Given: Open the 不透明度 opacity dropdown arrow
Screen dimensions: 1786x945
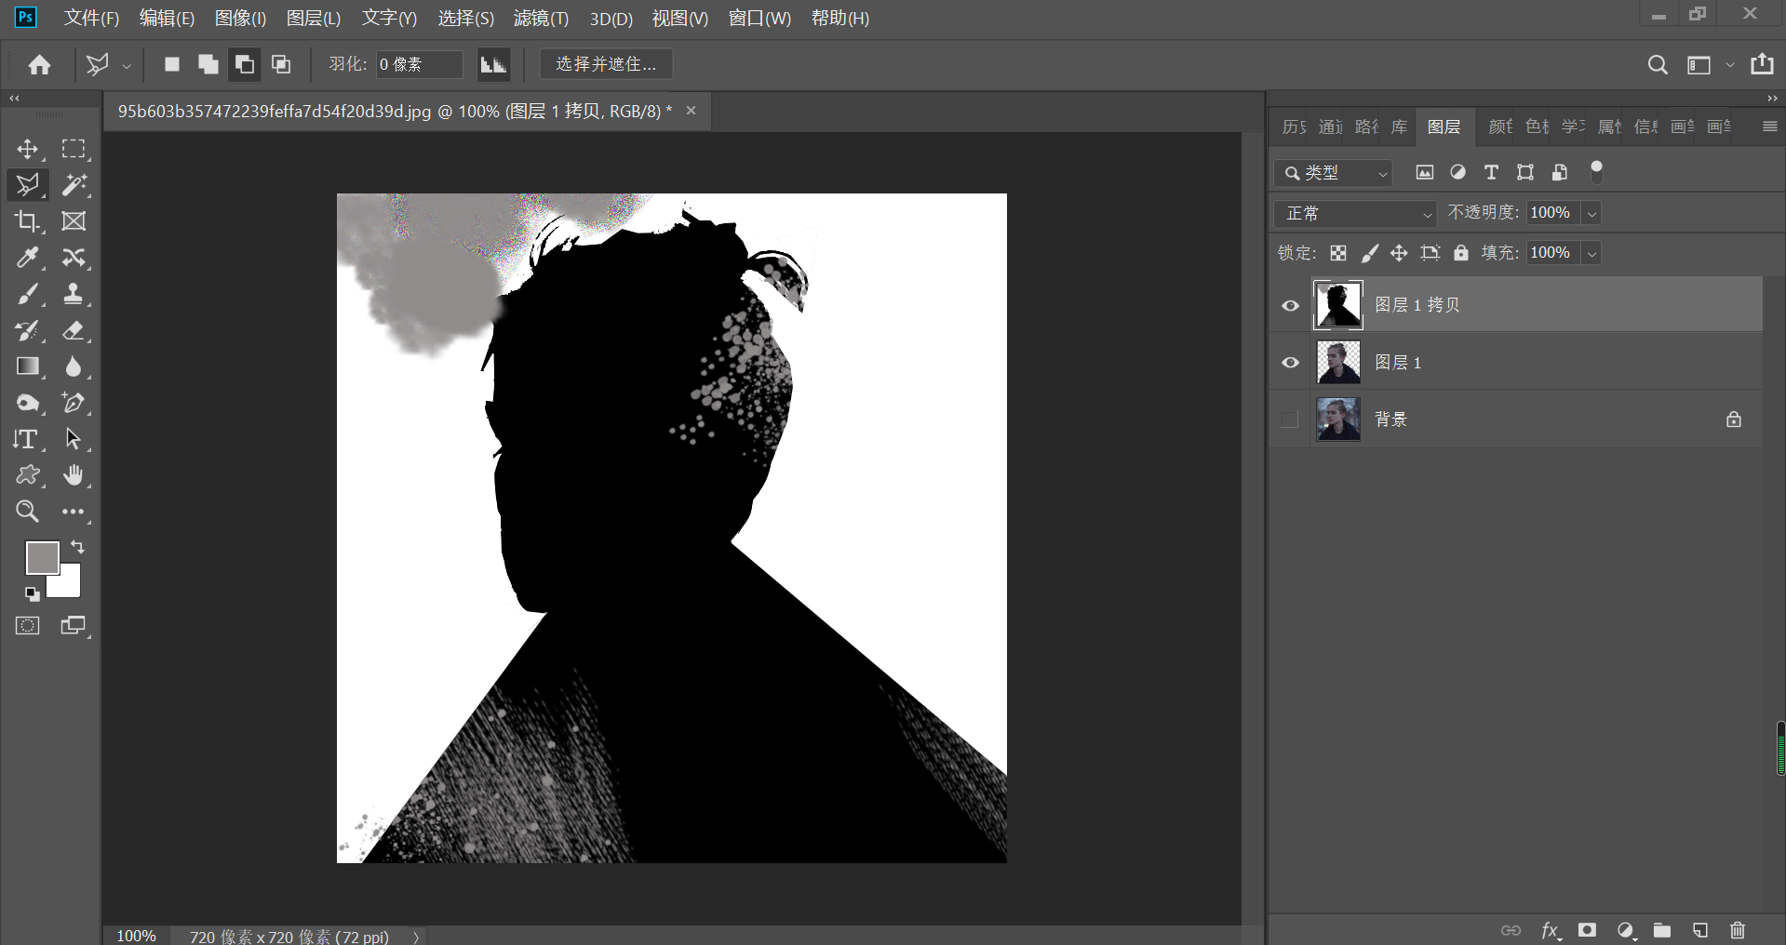Looking at the screenshot, I should [x=1592, y=214].
